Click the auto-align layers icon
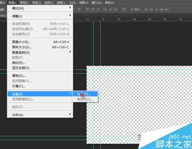 (124, 10)
